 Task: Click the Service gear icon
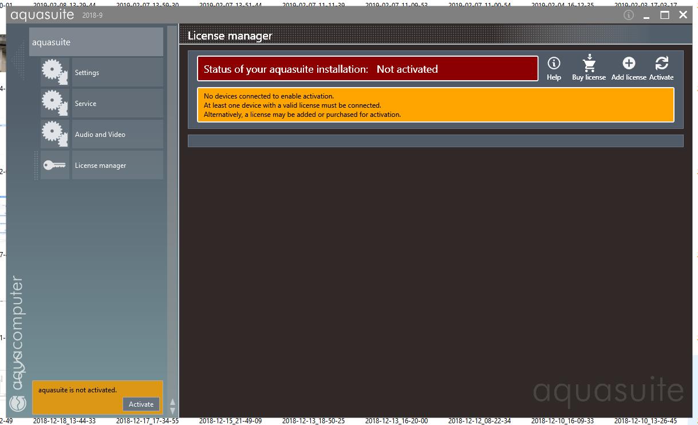[55, 103]
